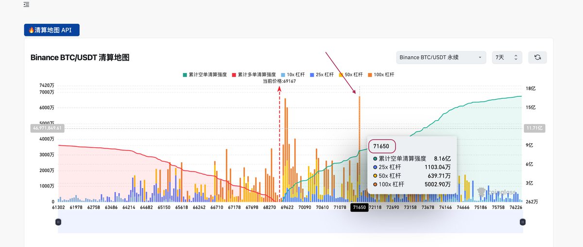
Task: Open the 7天 time range selector
Action: (507, 57)
